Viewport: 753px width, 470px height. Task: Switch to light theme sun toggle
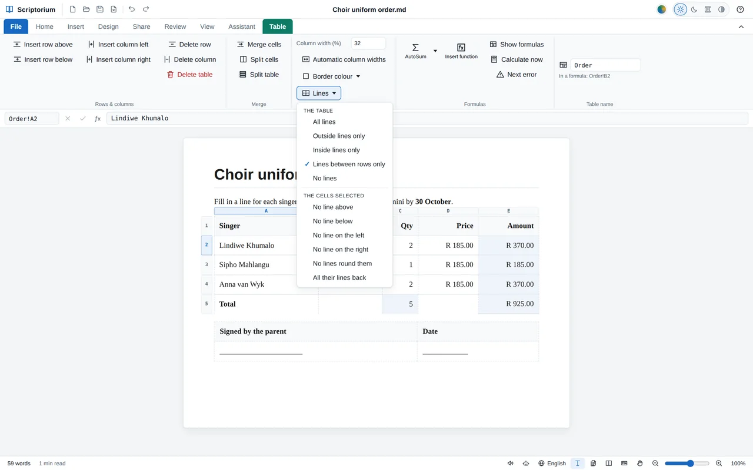(681, 9)
